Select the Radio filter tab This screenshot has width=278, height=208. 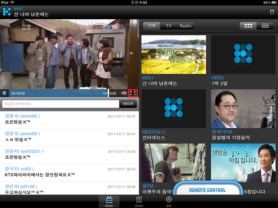(x=185, y=26)
